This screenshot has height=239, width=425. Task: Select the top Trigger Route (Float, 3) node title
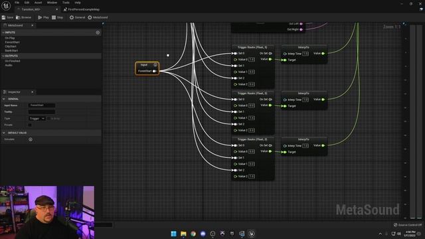[x=252, y=47]
